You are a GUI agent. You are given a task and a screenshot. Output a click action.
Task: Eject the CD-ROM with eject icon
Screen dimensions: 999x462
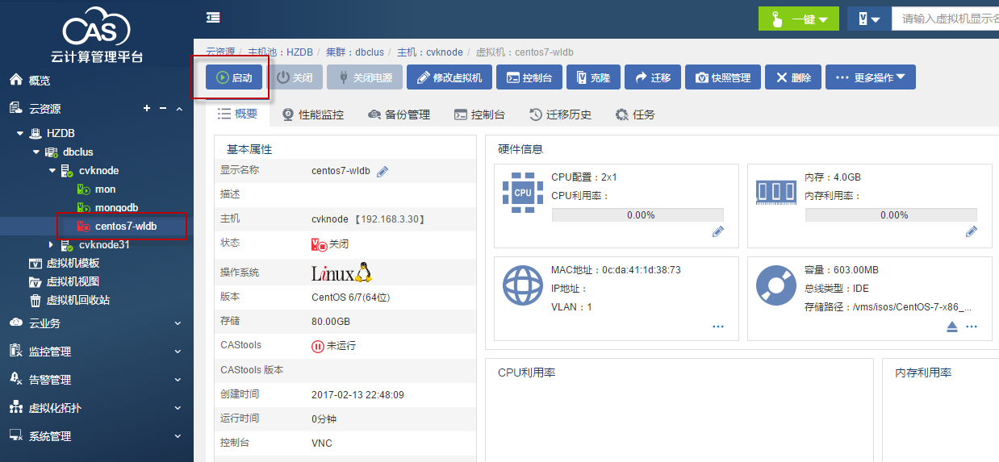click(952, 327)
